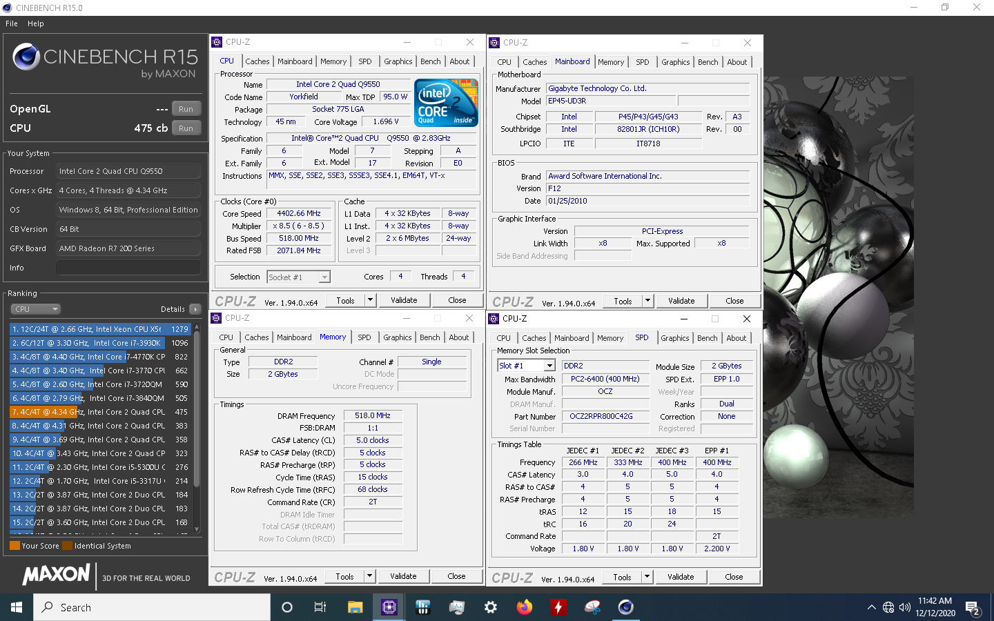This screenshot has height=621, width=994.
Task: Open red lightning bolt app in taskbar
Action: click(558, 607)
